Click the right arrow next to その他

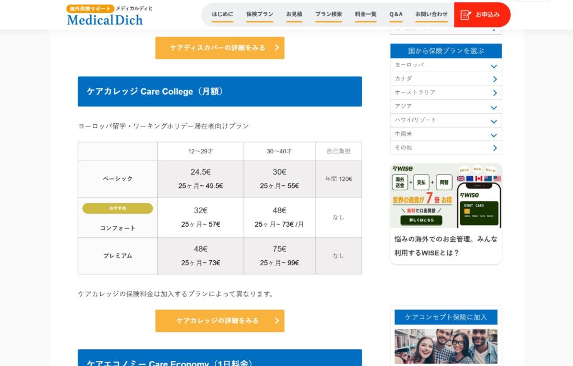pyautogui.click(x=494, y=148)
